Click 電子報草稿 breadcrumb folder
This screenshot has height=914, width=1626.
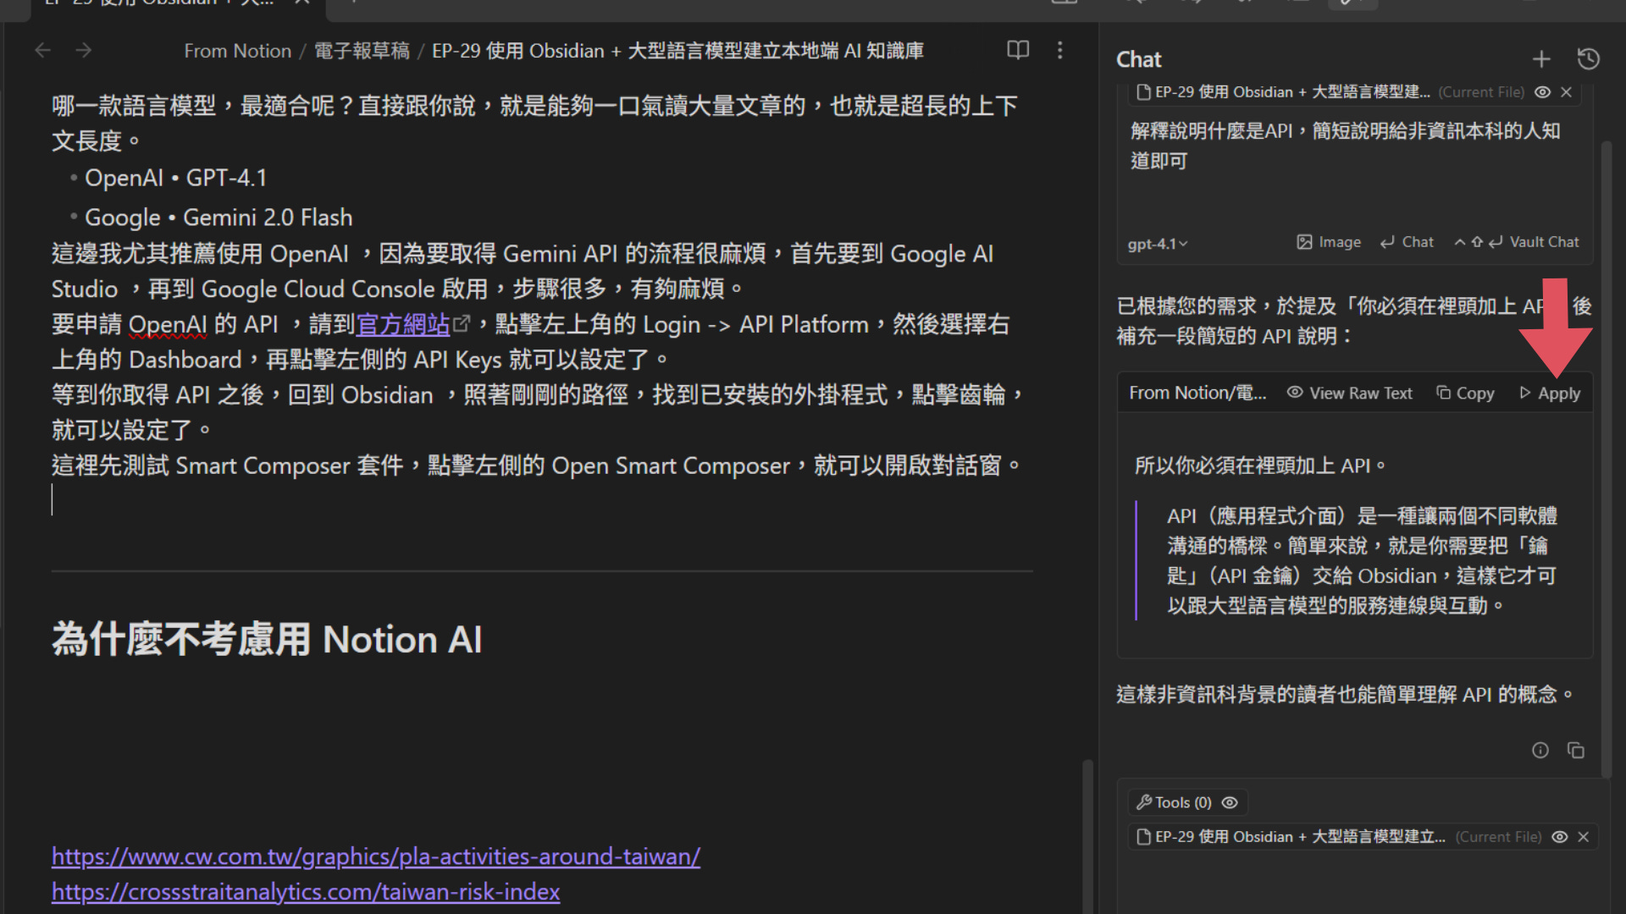click(362, 51)
